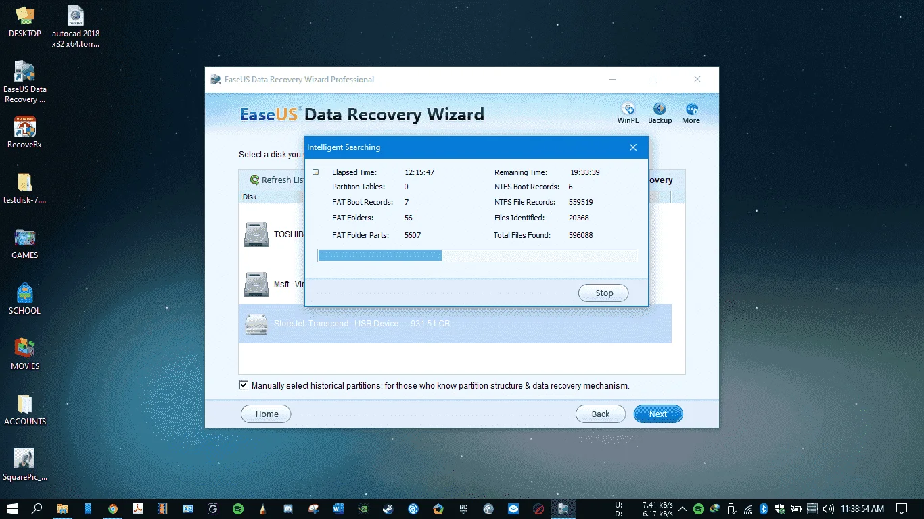Screen dimensions: 924x519
Task: Click the Backup icon in header
Action: pyautogui.click(x=660, y=109)
